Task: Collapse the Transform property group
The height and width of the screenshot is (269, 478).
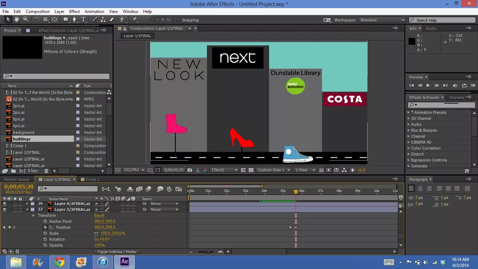Action: 34,215
